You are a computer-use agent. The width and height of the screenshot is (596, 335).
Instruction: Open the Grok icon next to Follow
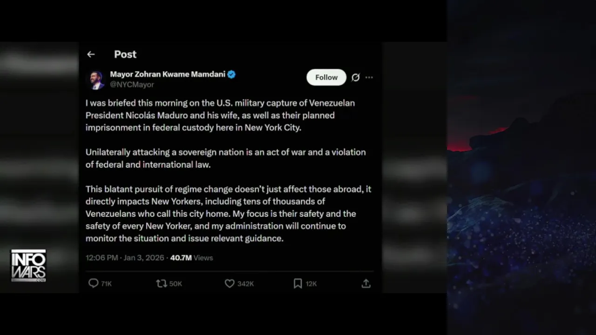tap(355, 78)
